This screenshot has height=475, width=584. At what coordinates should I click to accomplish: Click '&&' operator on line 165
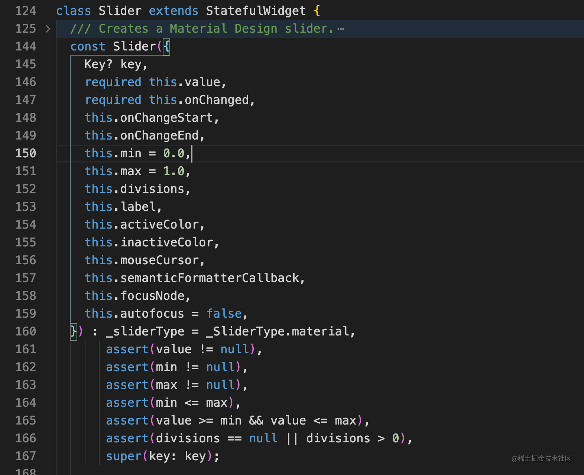pyautogui.click(x=256, y=420)
